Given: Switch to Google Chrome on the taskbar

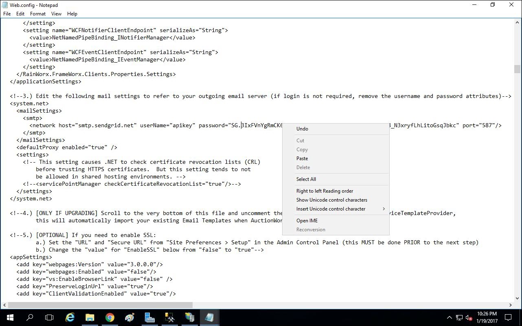Looking at the screenshot, I should [110, 317].
